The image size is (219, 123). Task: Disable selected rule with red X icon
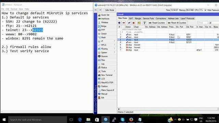[133, 23]
